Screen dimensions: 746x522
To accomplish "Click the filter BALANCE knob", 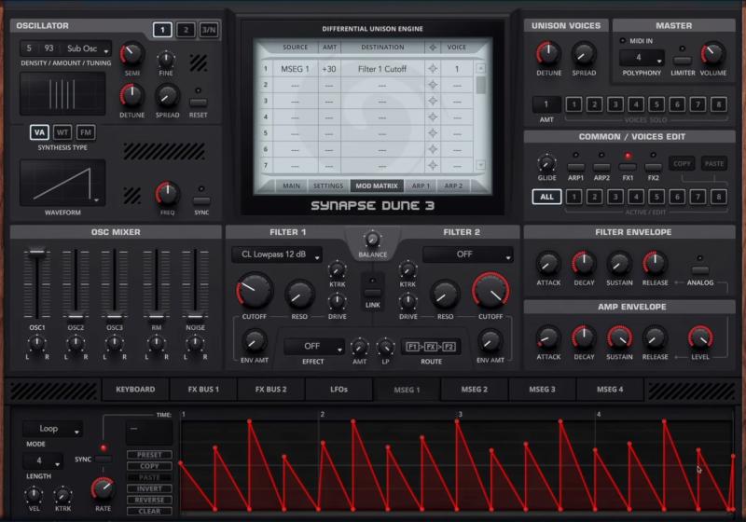I will (372, 240).
